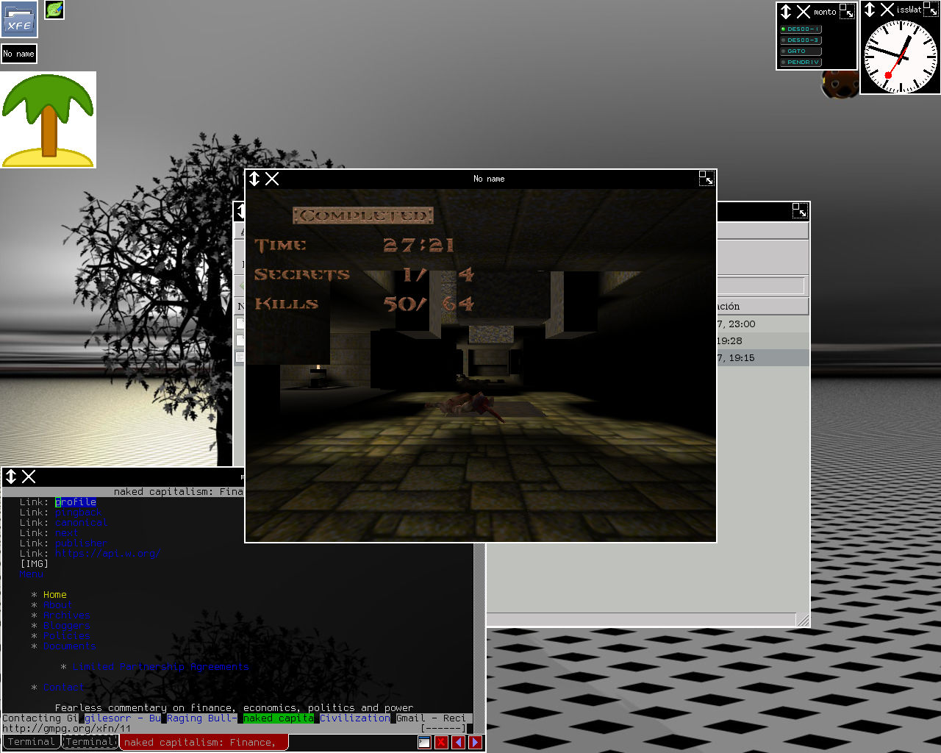This screenshot has width=941, height=753.
Task: Click the text field in the file manager window
Action: pos(760,285)
